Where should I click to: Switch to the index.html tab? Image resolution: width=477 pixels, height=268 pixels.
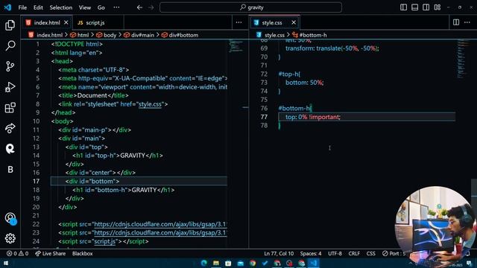click(x=46, y=22)
